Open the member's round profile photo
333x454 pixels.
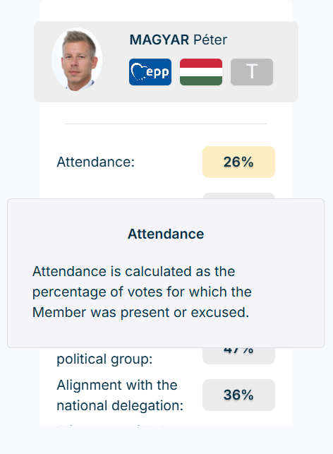[77, 59]
